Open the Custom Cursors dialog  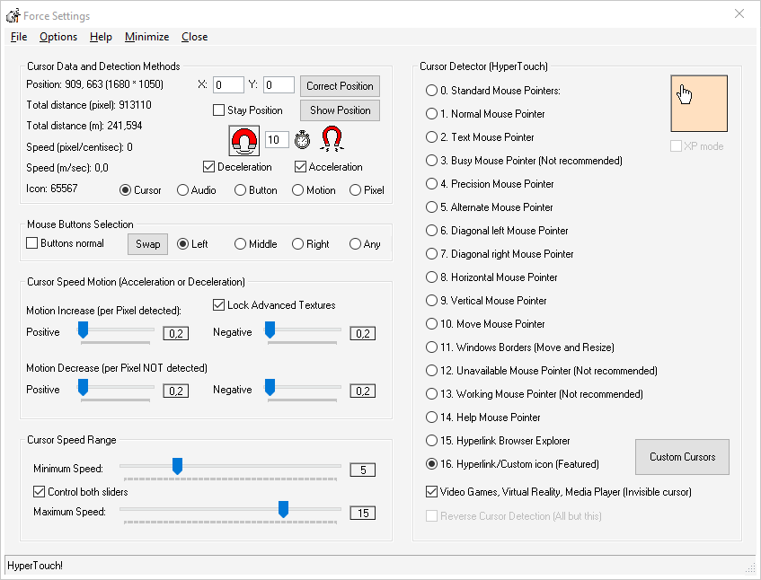click(682, 457)
